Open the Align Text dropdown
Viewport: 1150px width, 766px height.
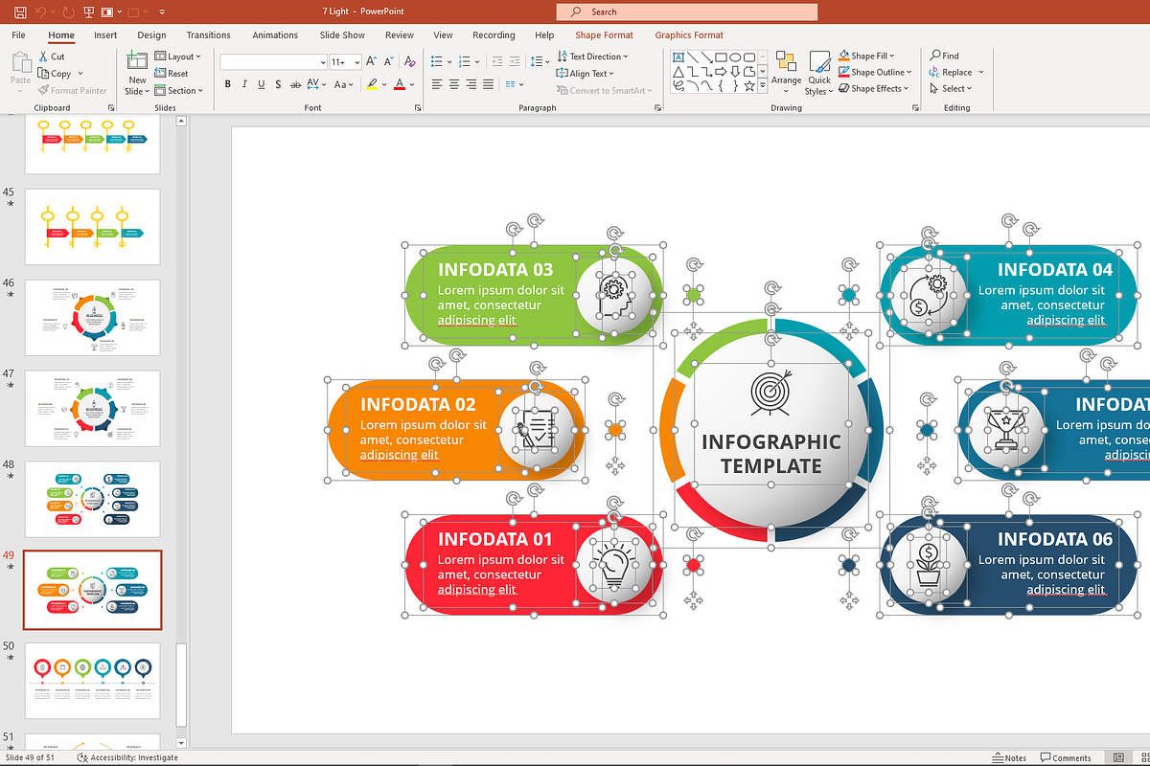click(586, 73)
